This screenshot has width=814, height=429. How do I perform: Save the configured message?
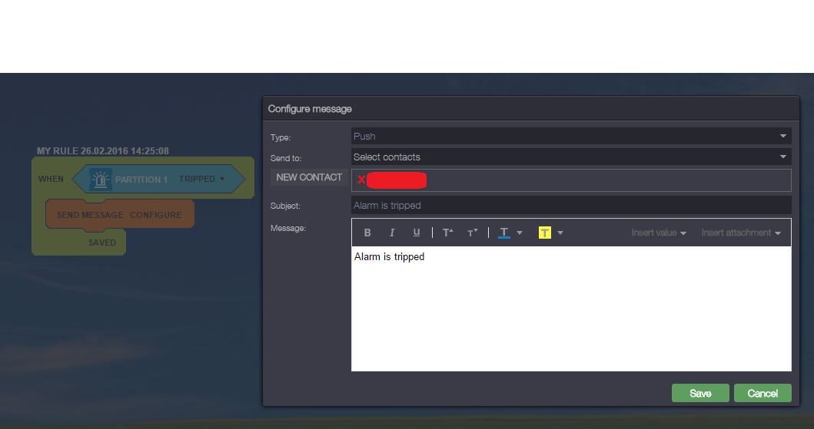pos(700,393)
